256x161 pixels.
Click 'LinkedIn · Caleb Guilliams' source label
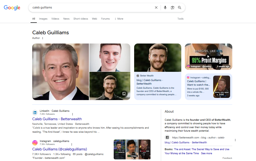(55, 111)
